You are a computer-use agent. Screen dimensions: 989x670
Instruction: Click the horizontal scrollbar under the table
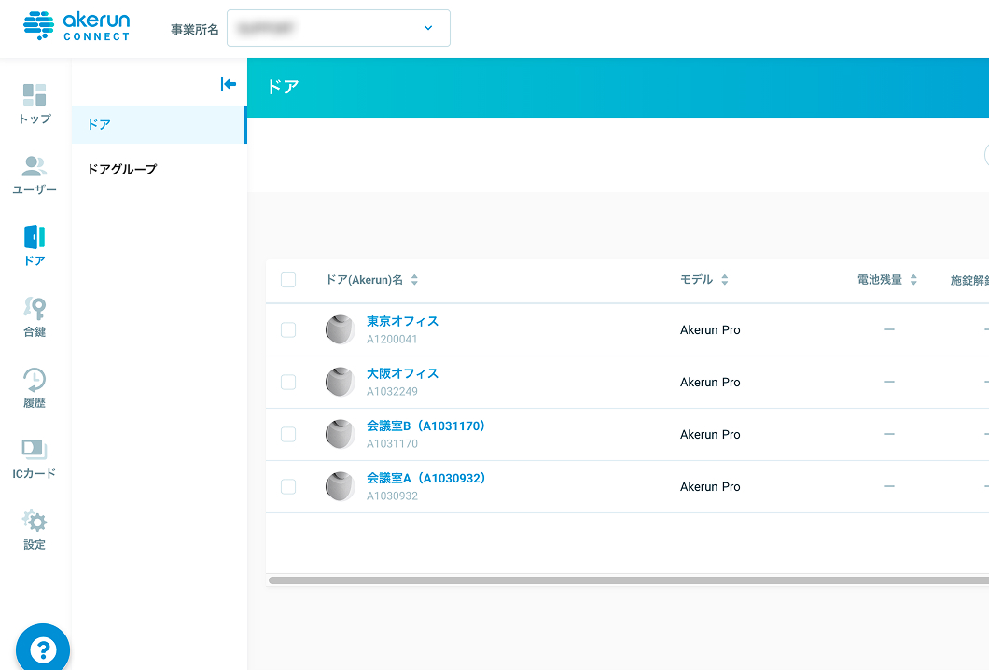(628, 580)
